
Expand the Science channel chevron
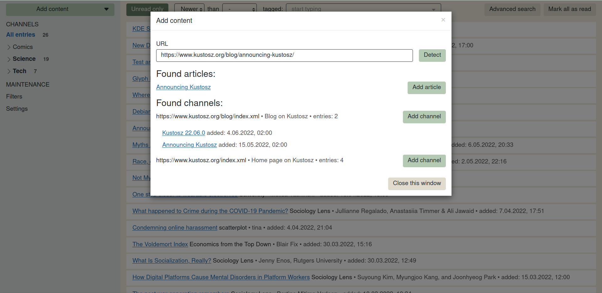9,59
